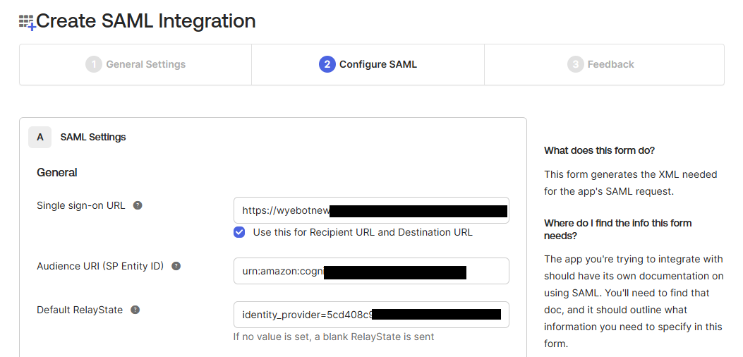
Task: Click the step 1 number circle
Action: tap(93, 64)
